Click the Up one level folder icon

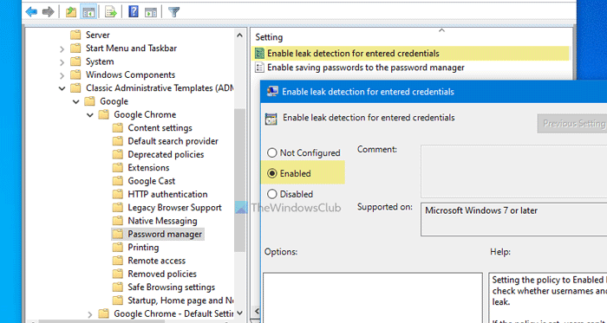click(x=71, y=12)
